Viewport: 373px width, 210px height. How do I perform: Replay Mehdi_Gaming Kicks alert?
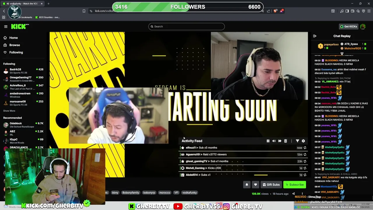(305, 168)
